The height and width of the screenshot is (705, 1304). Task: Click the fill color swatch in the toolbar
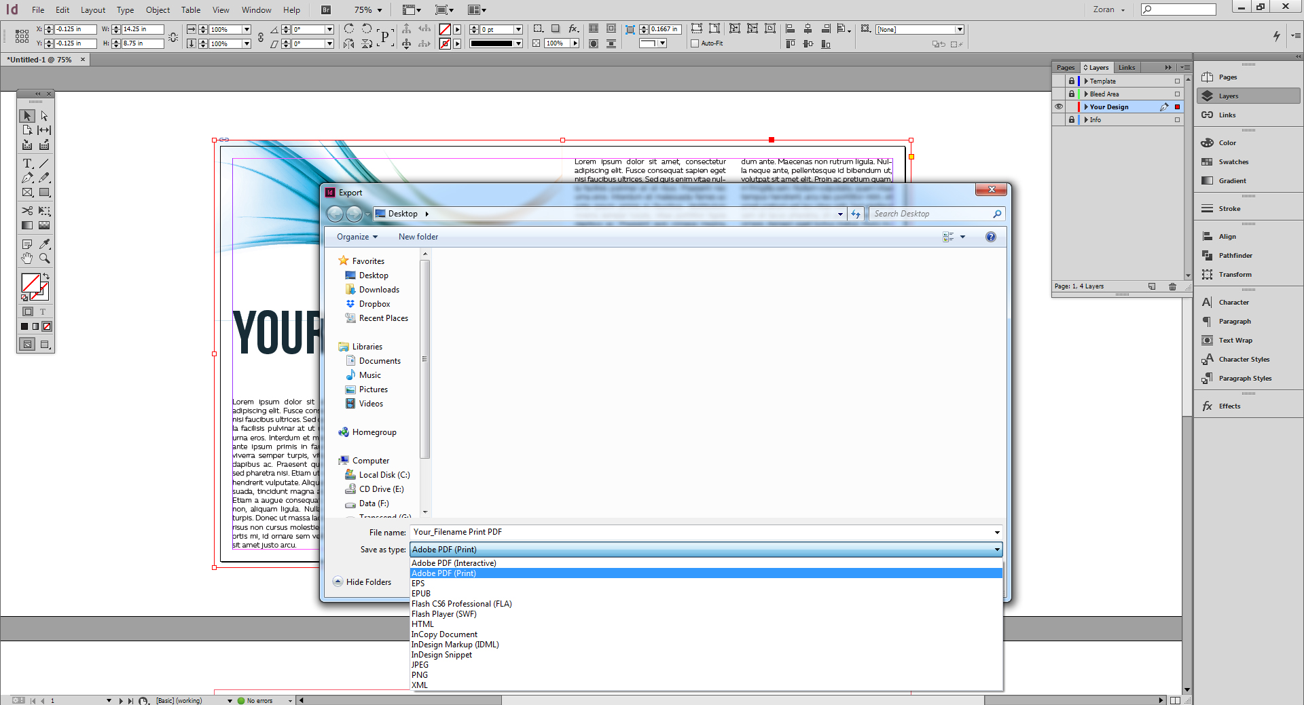click(30, 283)
